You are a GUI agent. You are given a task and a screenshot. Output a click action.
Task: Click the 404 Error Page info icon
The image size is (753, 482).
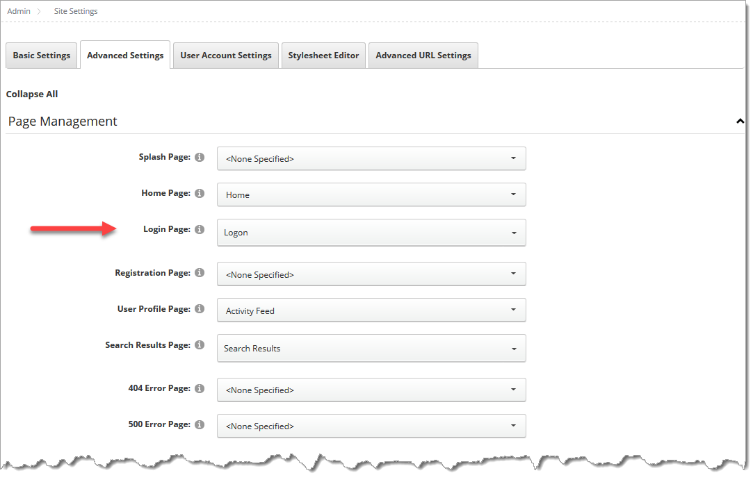[x=200, y=388]
